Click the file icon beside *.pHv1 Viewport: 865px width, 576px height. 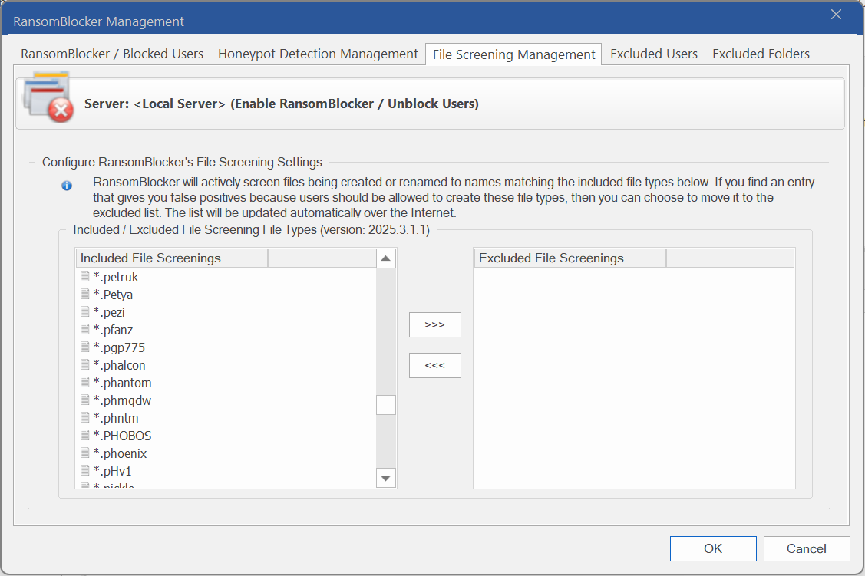85,470
